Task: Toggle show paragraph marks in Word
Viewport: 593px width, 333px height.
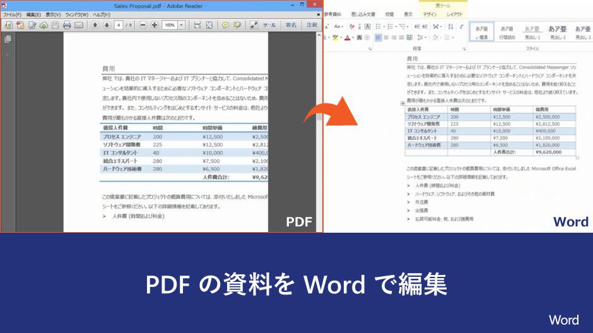Action: pyautogui.click(x=462, y=26)
